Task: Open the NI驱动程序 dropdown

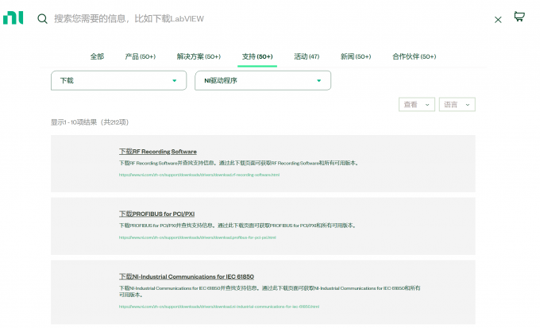Action: point(263,81)
